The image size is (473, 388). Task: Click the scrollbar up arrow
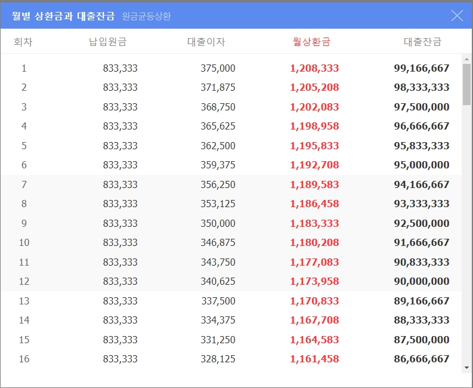(466, 59)
